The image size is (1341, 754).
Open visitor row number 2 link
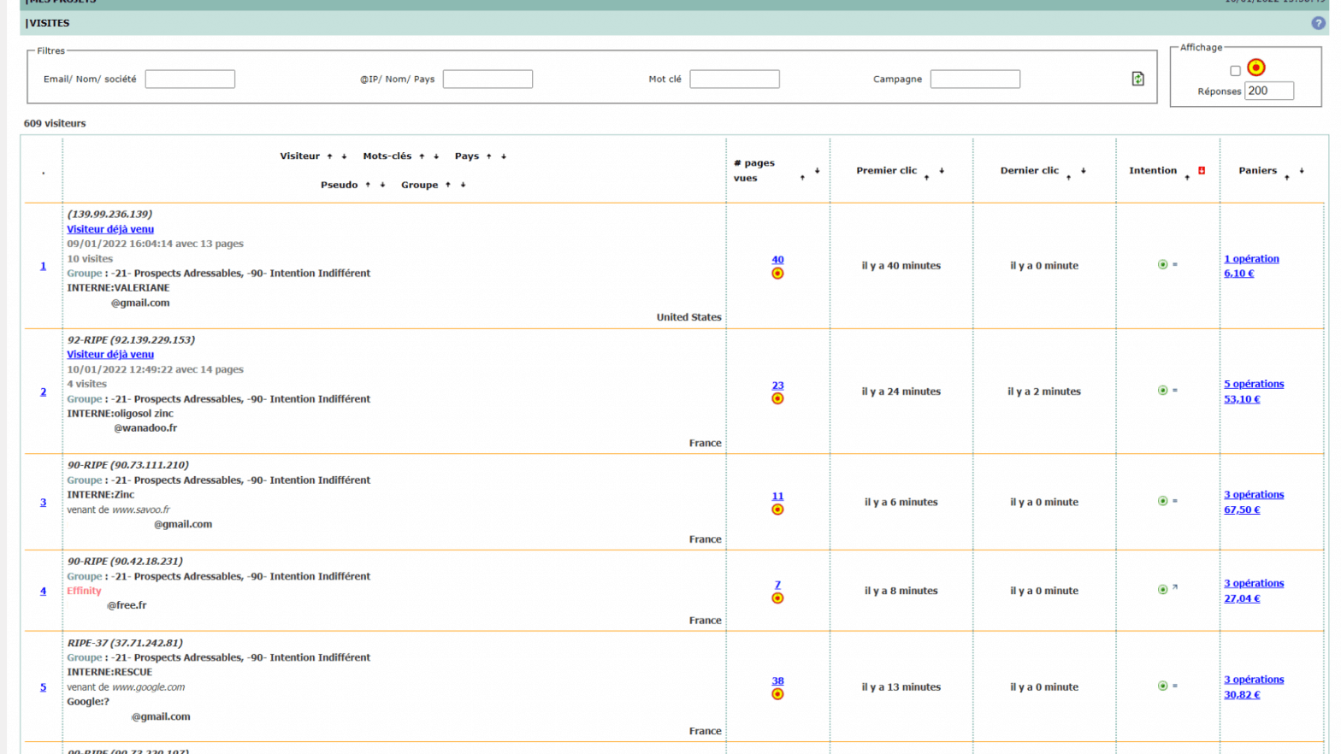[43, 392]
